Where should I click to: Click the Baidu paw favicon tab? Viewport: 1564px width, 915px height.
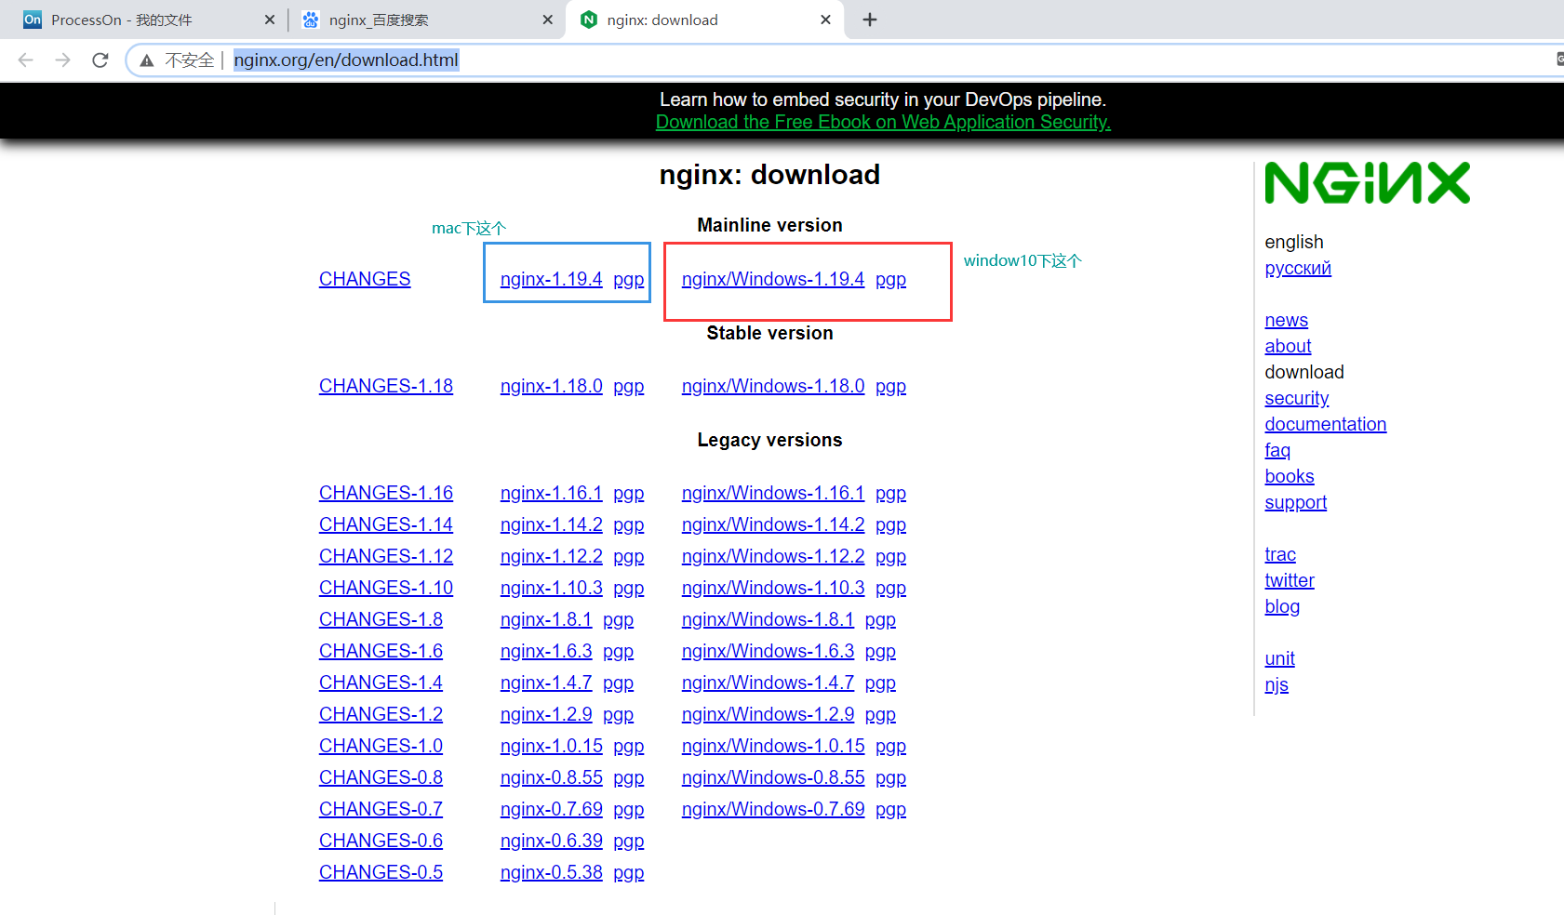point(311,20)
